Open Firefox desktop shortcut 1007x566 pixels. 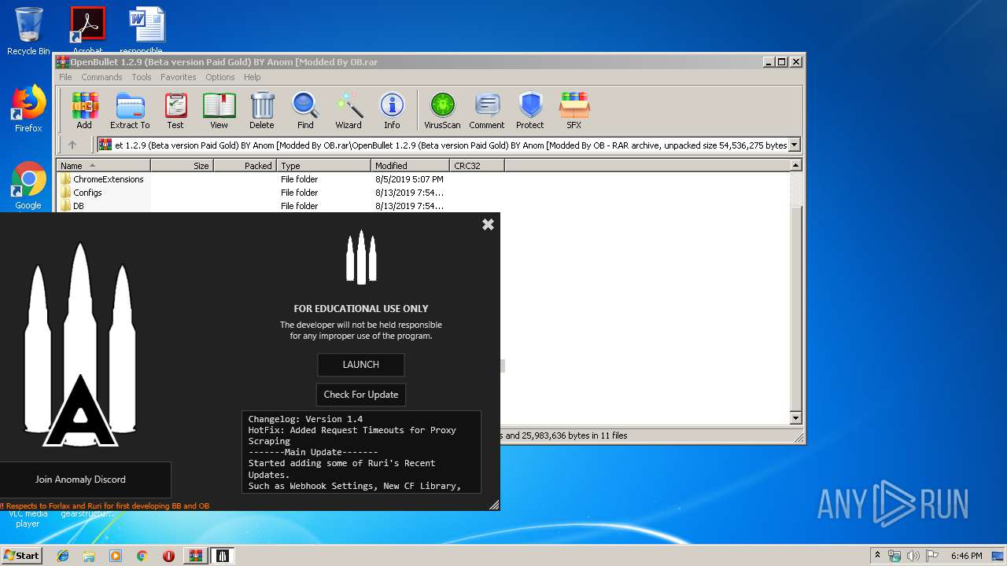28,108
